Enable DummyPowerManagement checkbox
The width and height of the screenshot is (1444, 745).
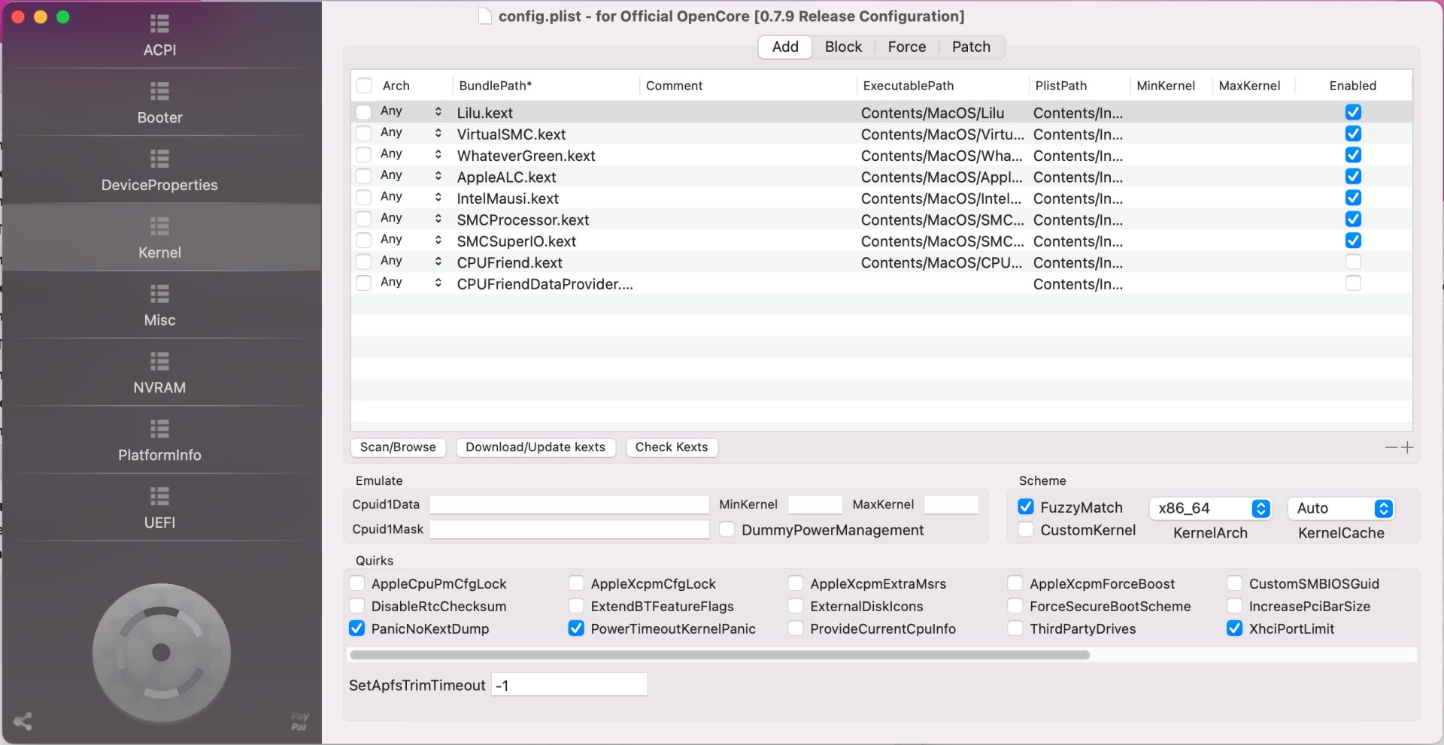(x=727, y=529)
